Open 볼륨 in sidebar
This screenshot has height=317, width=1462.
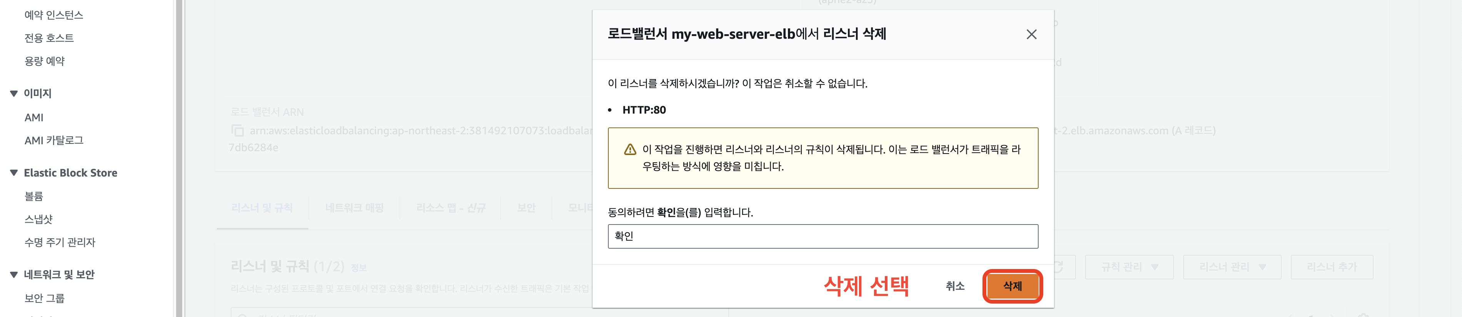(34, 196)
